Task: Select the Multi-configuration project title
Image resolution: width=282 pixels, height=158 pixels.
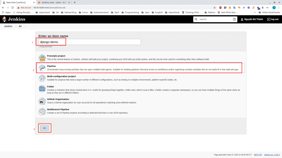Action: [x=61, y=76]
